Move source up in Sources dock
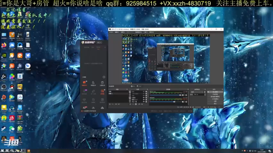The image size is (273, 153). point(139,104)
